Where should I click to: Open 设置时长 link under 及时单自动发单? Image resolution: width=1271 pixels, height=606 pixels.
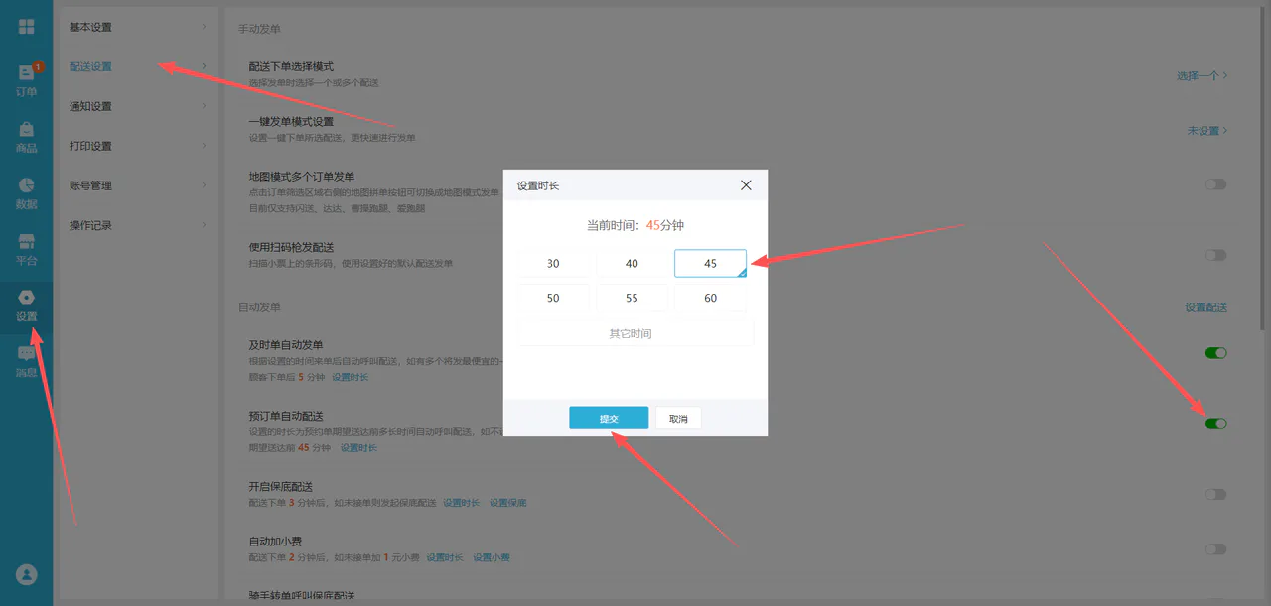click(350, 378)
